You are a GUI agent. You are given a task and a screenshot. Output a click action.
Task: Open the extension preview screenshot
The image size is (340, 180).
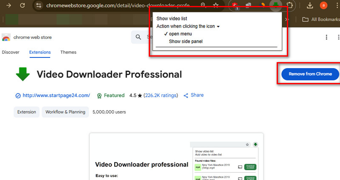point(176,157)
